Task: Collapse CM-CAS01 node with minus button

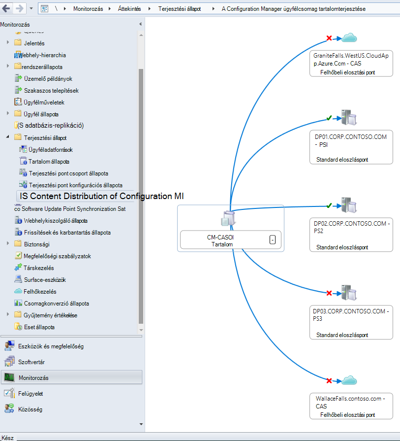Action: [x=273, y=239]
